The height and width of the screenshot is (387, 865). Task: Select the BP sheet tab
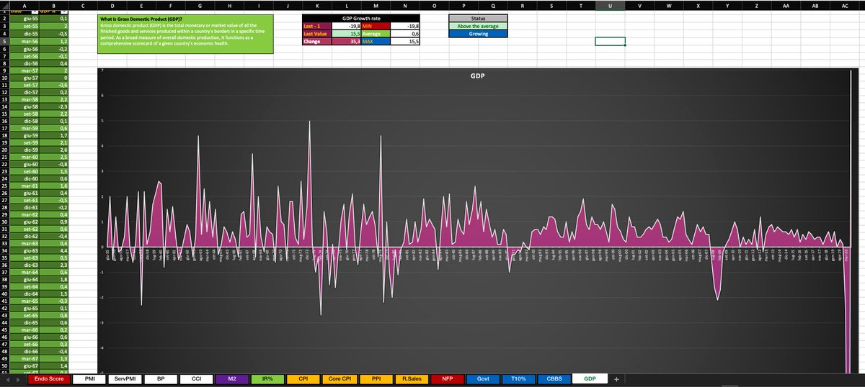click(x=161, y=378)
